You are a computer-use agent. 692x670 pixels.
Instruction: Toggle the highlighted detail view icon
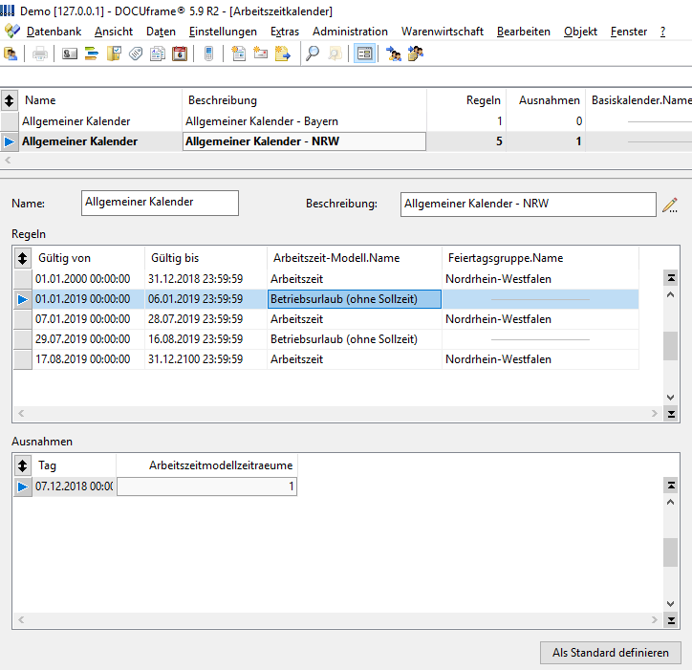[x=364, y=54]
